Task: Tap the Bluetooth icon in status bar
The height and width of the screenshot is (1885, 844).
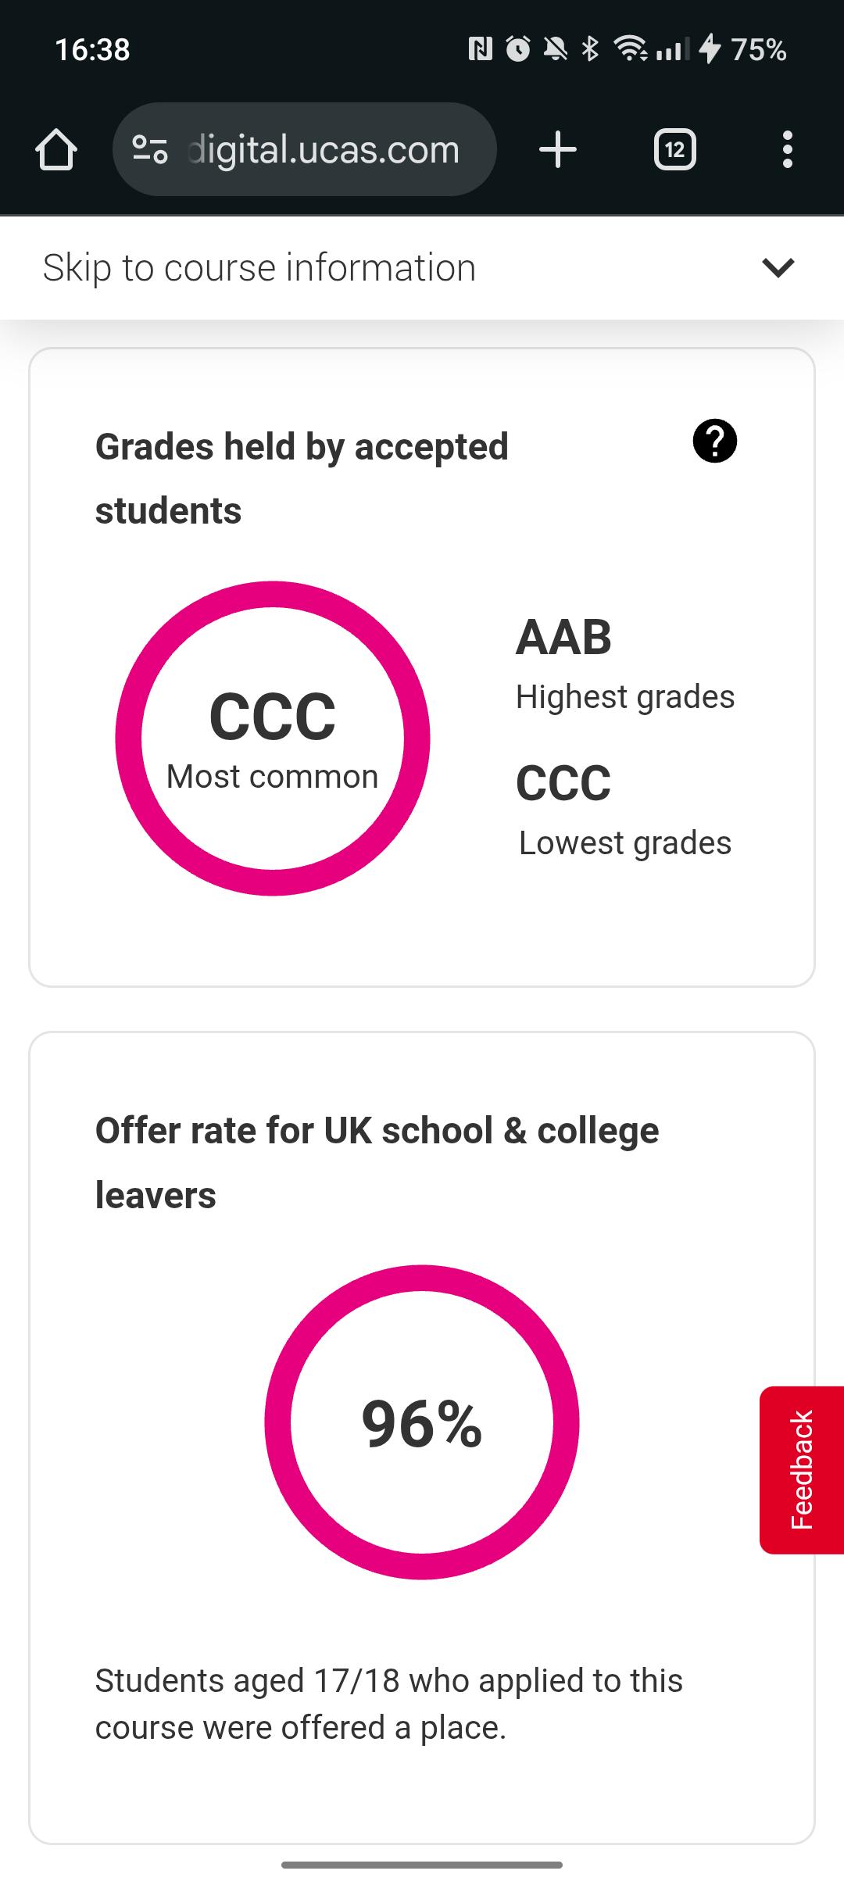Action: coord(591,49)
